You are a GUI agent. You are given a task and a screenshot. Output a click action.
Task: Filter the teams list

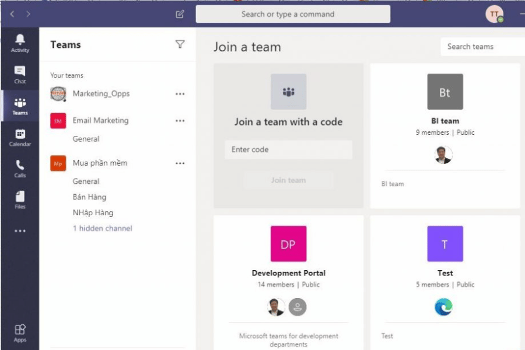point(180,44)
